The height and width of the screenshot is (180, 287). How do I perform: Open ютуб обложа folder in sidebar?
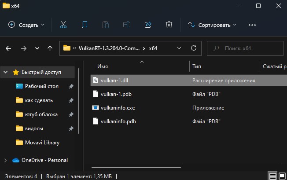pyautogui.click(x=41, y=114)
